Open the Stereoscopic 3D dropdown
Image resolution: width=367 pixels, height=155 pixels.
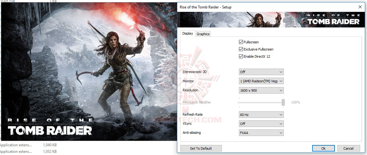click(261, 72)
